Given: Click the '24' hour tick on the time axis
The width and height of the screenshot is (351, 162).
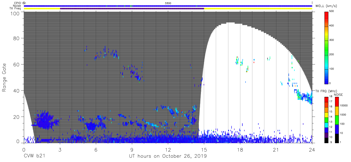Looking at the screenshot, I should coord(312,149).
